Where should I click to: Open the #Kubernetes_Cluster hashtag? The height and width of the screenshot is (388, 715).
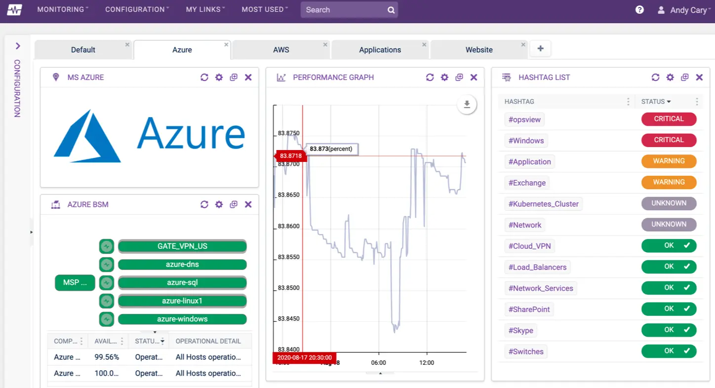544,204
